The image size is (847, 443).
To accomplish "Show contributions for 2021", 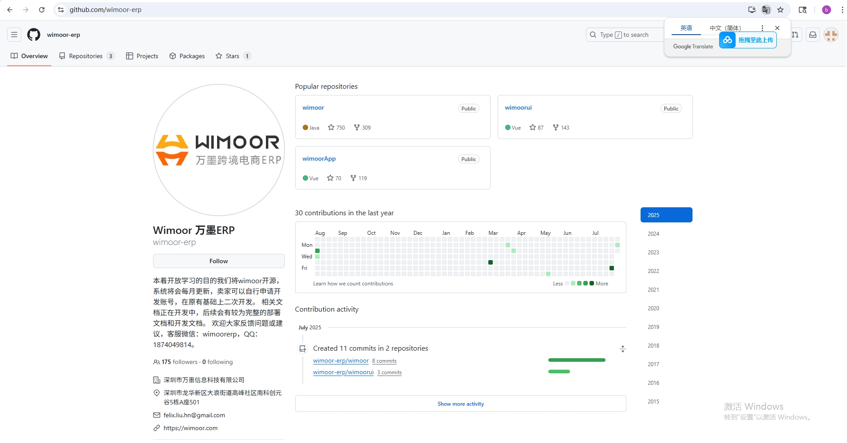I will (666, 289).
